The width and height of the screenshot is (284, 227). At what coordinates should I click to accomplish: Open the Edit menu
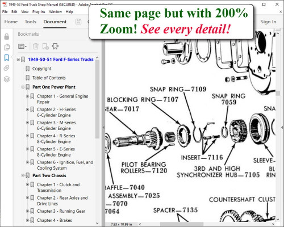click(14, 12)
